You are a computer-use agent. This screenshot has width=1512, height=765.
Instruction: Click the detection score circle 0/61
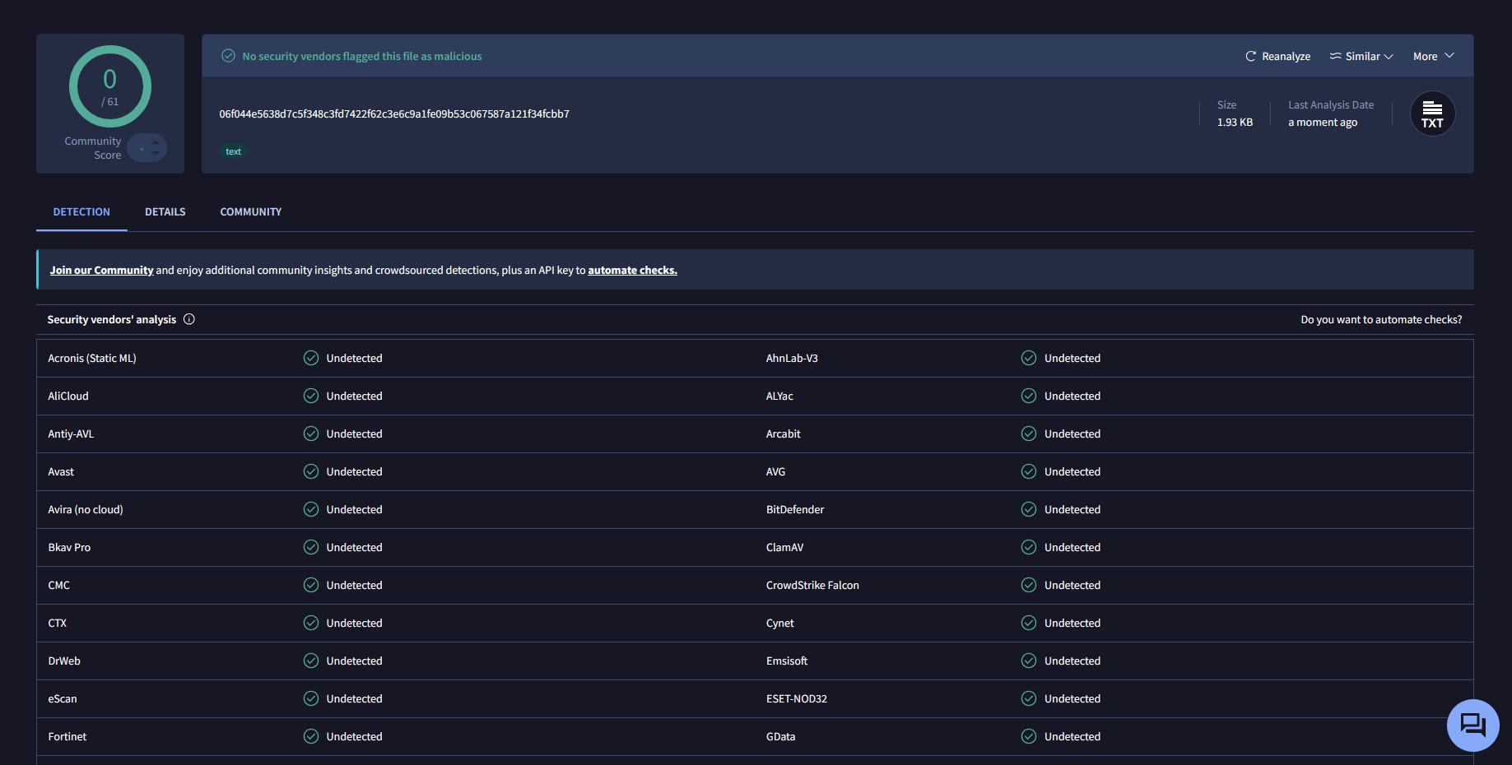point(109,86)
